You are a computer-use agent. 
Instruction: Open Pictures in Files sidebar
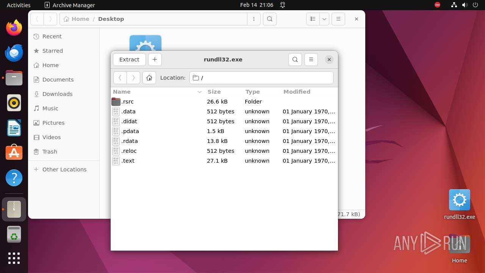(x=64, y=123)
